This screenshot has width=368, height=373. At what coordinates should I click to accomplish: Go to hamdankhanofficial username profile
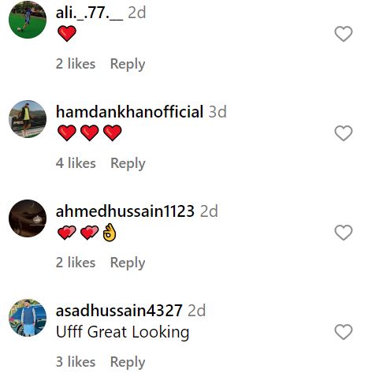click(x=129, y=112)
